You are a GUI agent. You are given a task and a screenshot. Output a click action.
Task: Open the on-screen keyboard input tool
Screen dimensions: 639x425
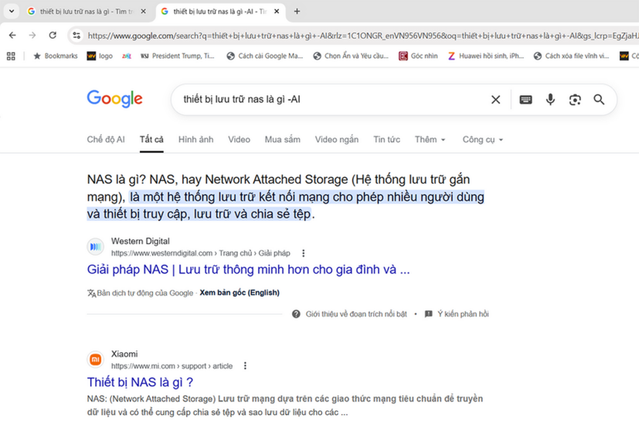[525, 100]
